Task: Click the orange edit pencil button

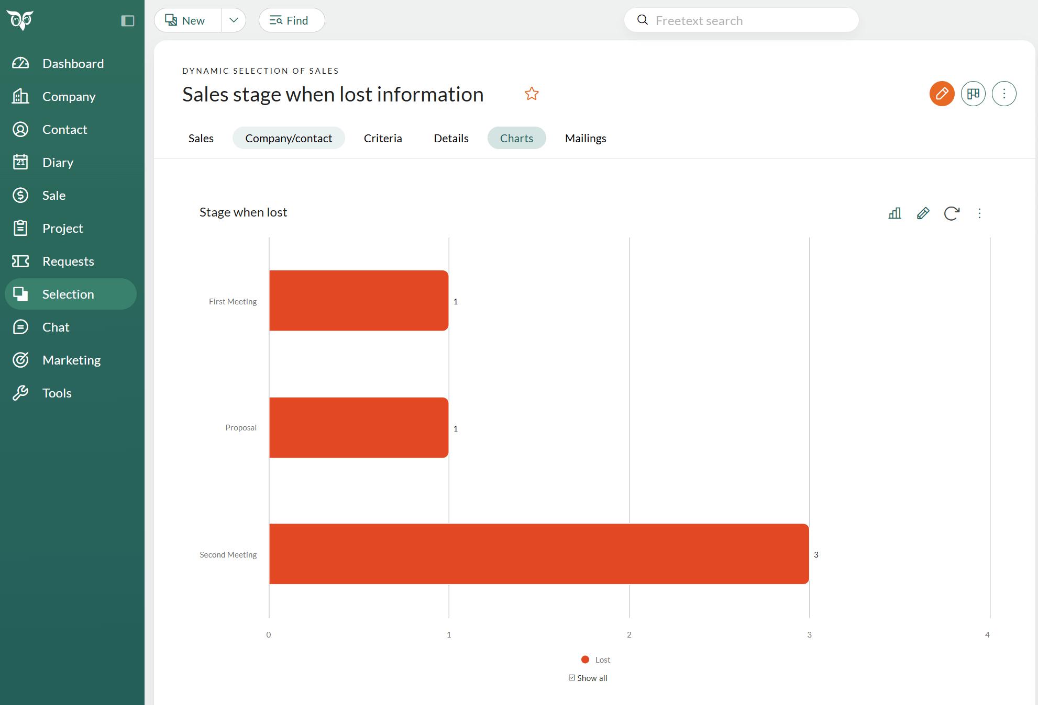Action: pos(942,94)
